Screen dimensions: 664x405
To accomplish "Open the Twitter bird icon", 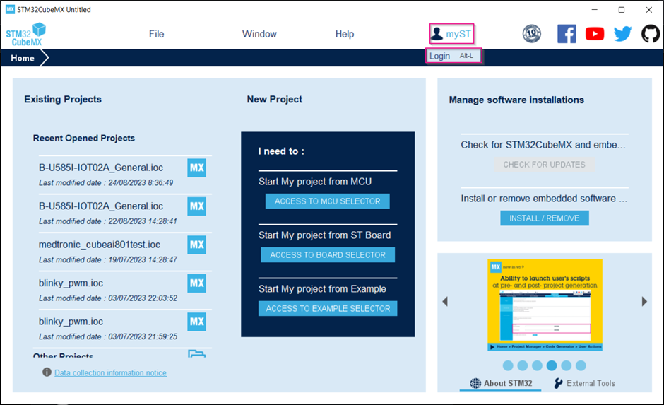I will tap(622, 33).
